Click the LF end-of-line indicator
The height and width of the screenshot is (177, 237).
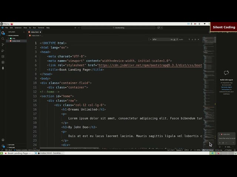coord(191,150)
